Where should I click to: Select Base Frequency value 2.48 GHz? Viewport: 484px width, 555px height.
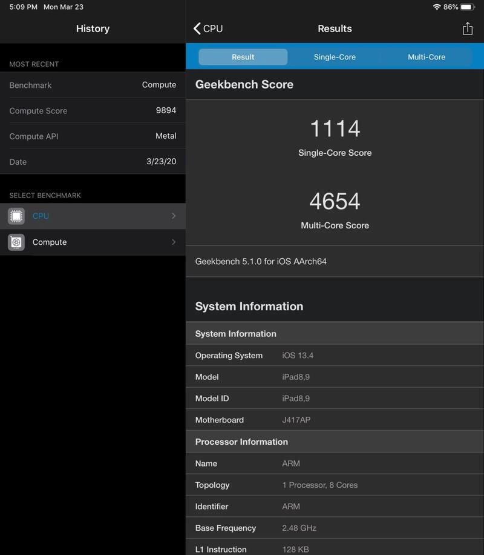pos(299,528)
